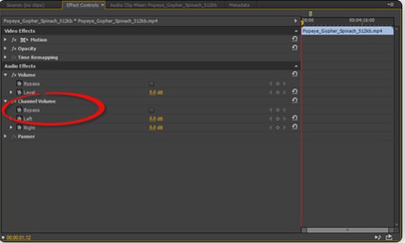Select the Popeye_Gopher_Spinach clip in timeline
This screenshot has height=243, width=405.
348,31
